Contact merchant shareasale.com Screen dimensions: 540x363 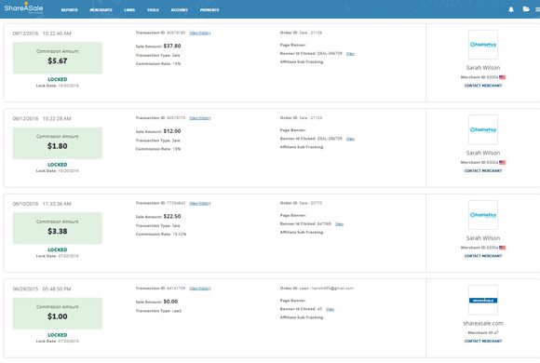pos(483,341)
